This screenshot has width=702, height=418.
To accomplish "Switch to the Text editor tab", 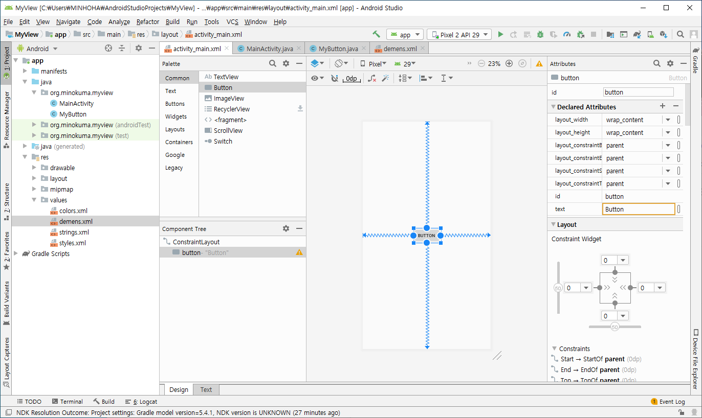I will 206,389.
